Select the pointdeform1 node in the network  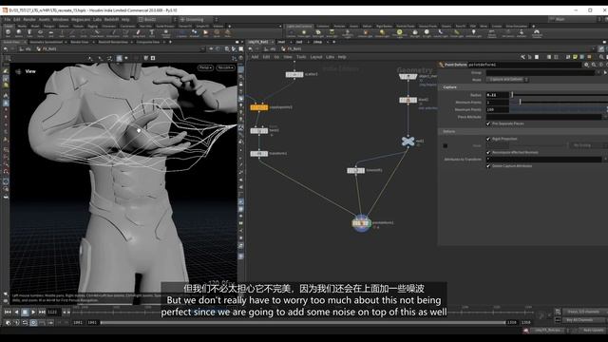(361, 223)
